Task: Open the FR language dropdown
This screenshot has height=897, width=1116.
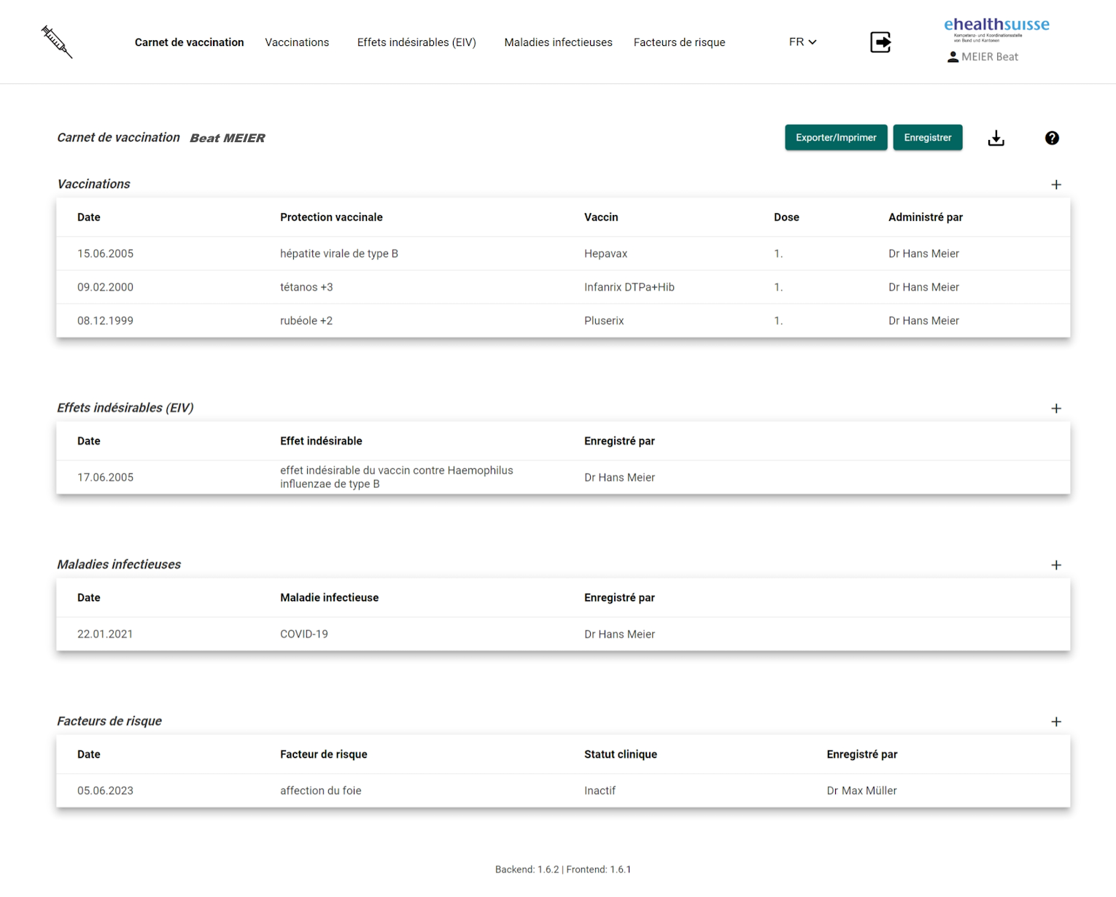Action: coord(802,42)
